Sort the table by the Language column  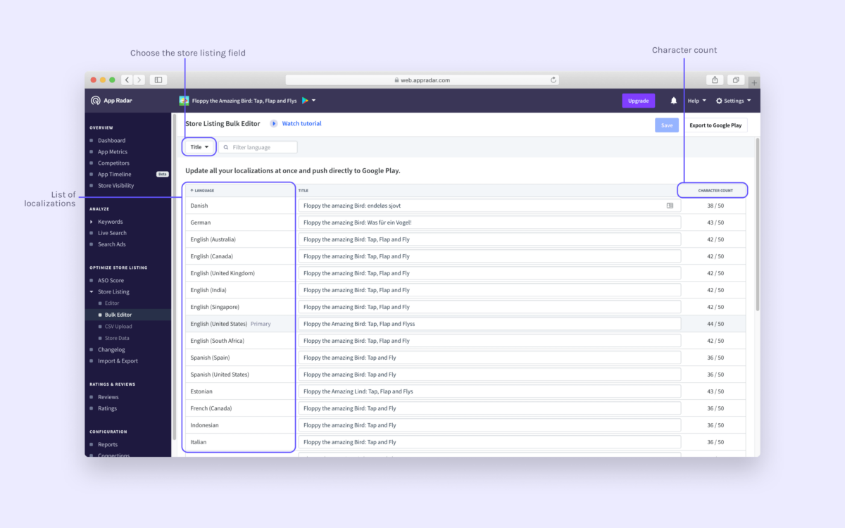point(204,190)
